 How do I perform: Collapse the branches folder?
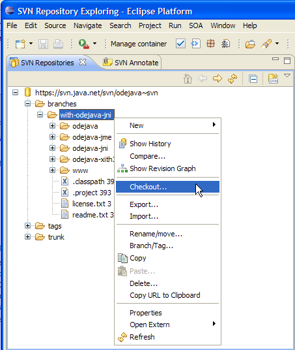pyautogui.click(x=27, y=104)
